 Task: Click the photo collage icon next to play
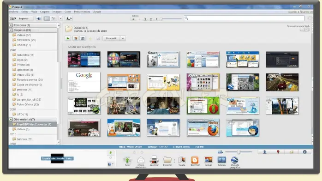point(75,38)
